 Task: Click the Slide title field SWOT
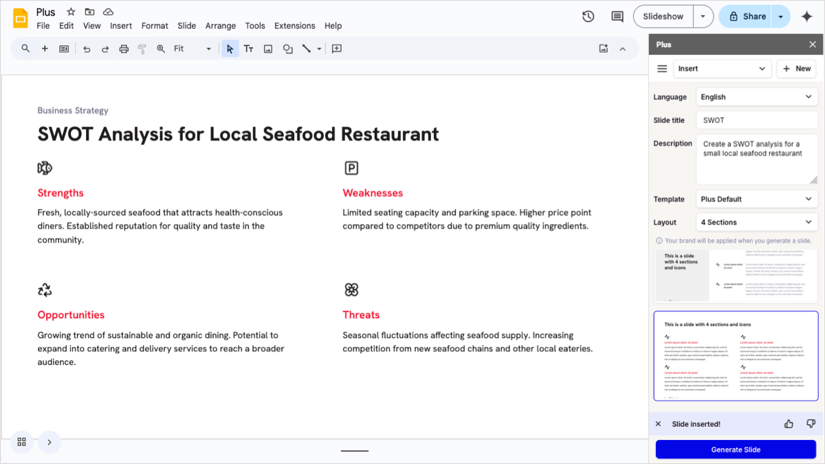(757, 120)
